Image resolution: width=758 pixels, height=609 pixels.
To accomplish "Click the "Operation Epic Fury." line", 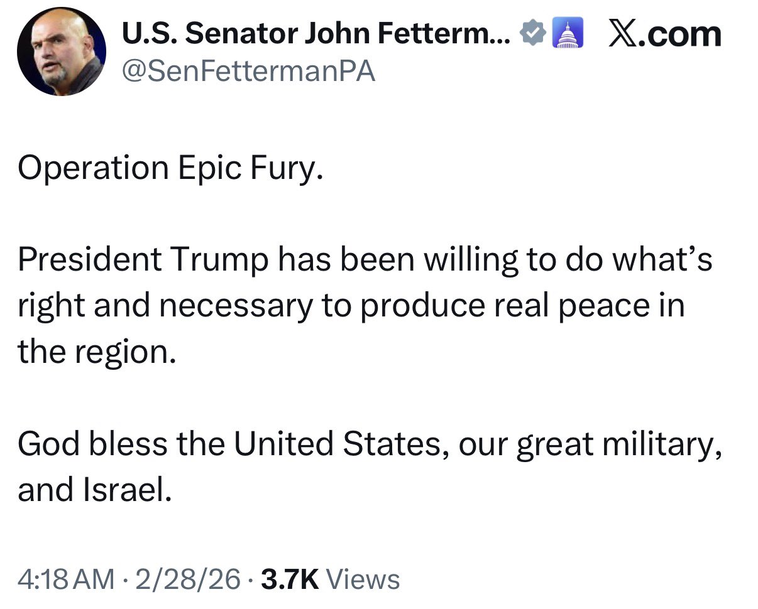I will pyautogui.click(x=170, y=168).
